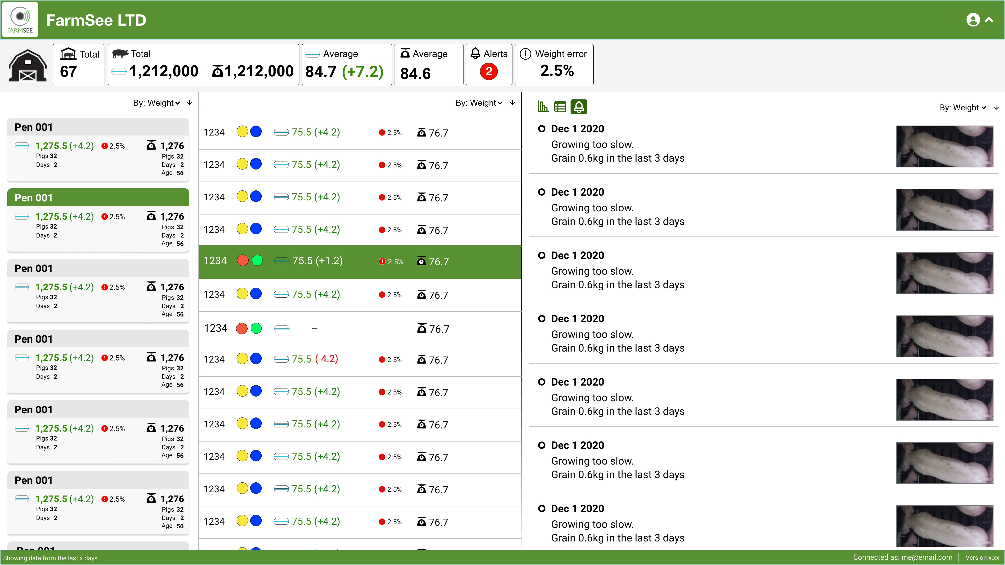The height and width of the screenshot is (565, 1005).
Task: Toggle sort direction arrow in pigs list
Action: click(512, 103)
